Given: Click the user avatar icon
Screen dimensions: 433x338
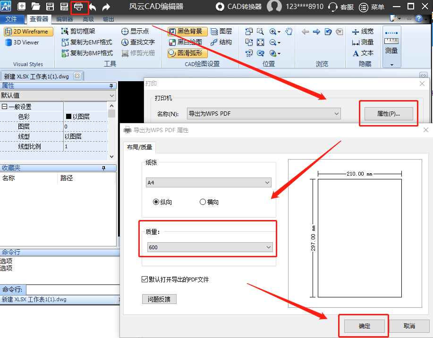Looking at the screenshot, I should (274, 6).
